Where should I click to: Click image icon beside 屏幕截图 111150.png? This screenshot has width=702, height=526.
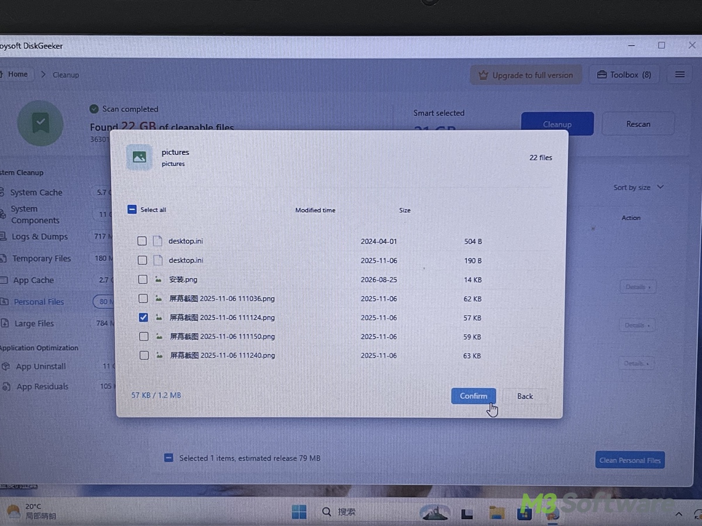click(x=159, y=336)
